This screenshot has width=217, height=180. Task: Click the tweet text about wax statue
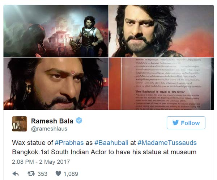coord(104,147)
